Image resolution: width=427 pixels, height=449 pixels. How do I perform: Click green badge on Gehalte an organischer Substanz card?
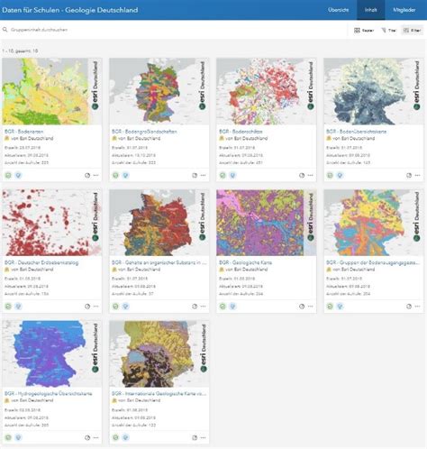tap(115, 307)
